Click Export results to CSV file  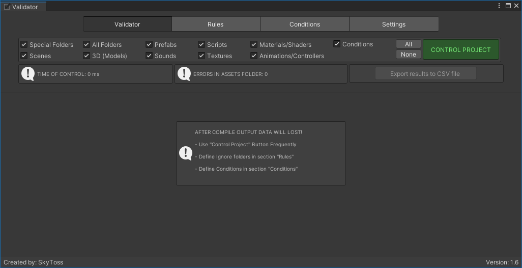click(x=426, y=74)
